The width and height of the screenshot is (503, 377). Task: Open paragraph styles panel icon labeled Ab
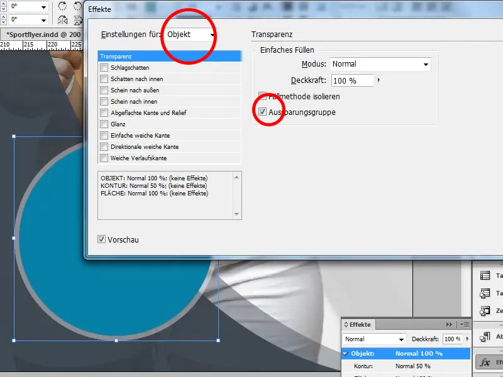[x=485, y=337]
